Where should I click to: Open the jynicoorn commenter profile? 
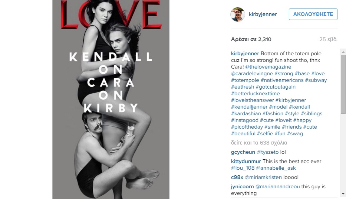(x=242, y=187)
